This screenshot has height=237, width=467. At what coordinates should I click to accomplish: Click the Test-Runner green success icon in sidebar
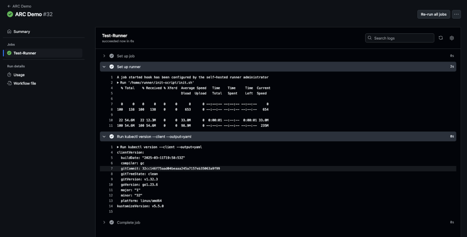coord(9,53)
